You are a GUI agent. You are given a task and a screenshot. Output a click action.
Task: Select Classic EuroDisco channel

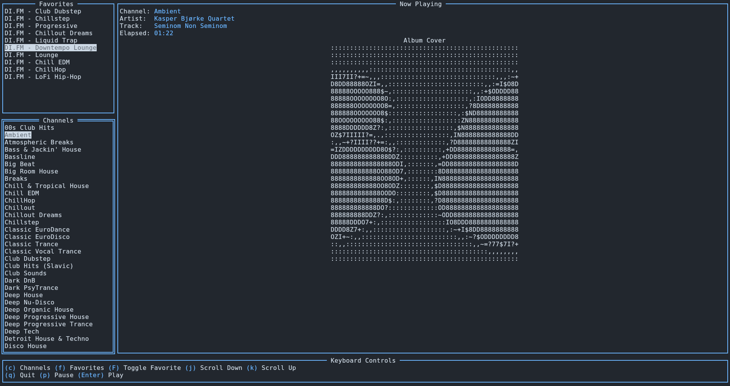[37, 237]
